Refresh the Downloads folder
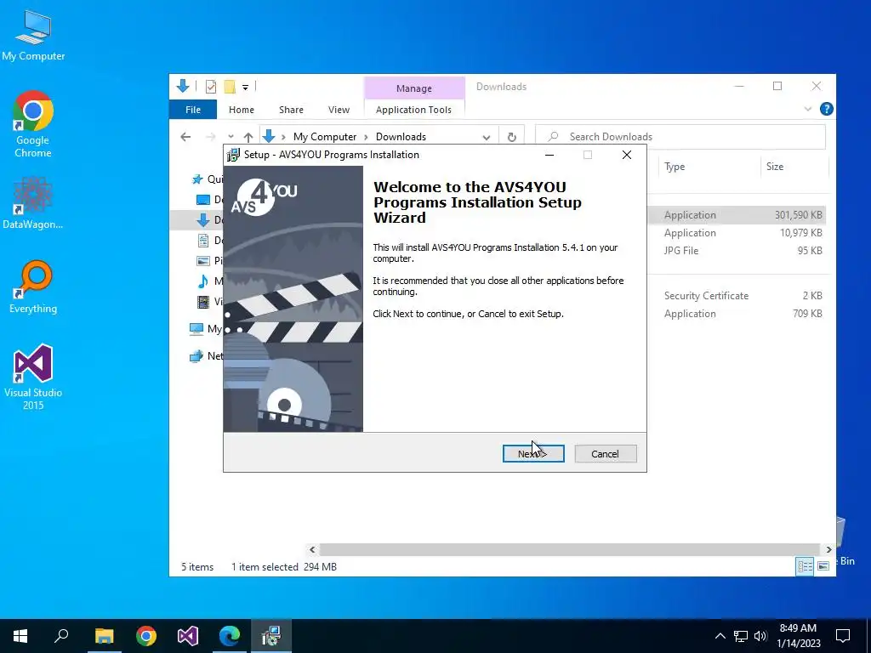The height and width of the screenshot is (653, 871). click(x=511, y=137)
